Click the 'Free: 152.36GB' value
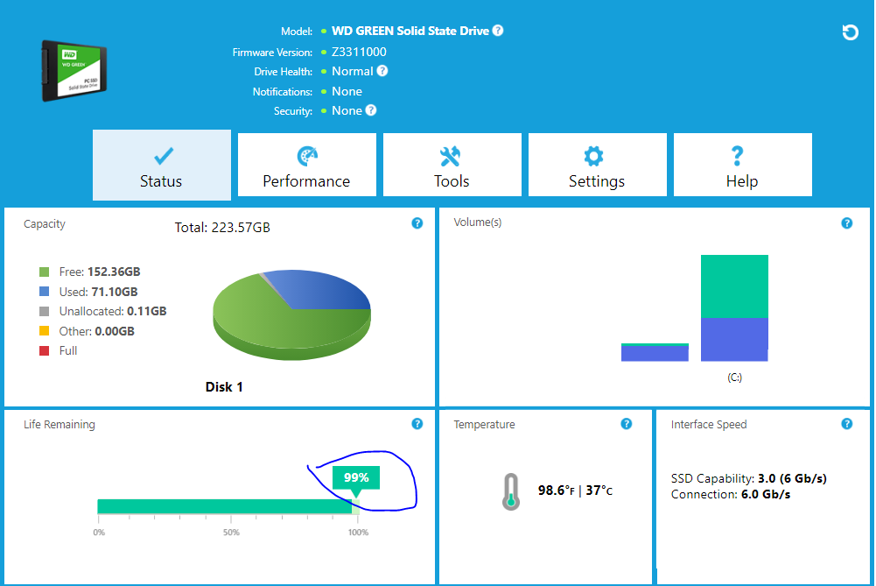Screen dimensions: 876x586 pyautogui.click(x=100, y=272)
